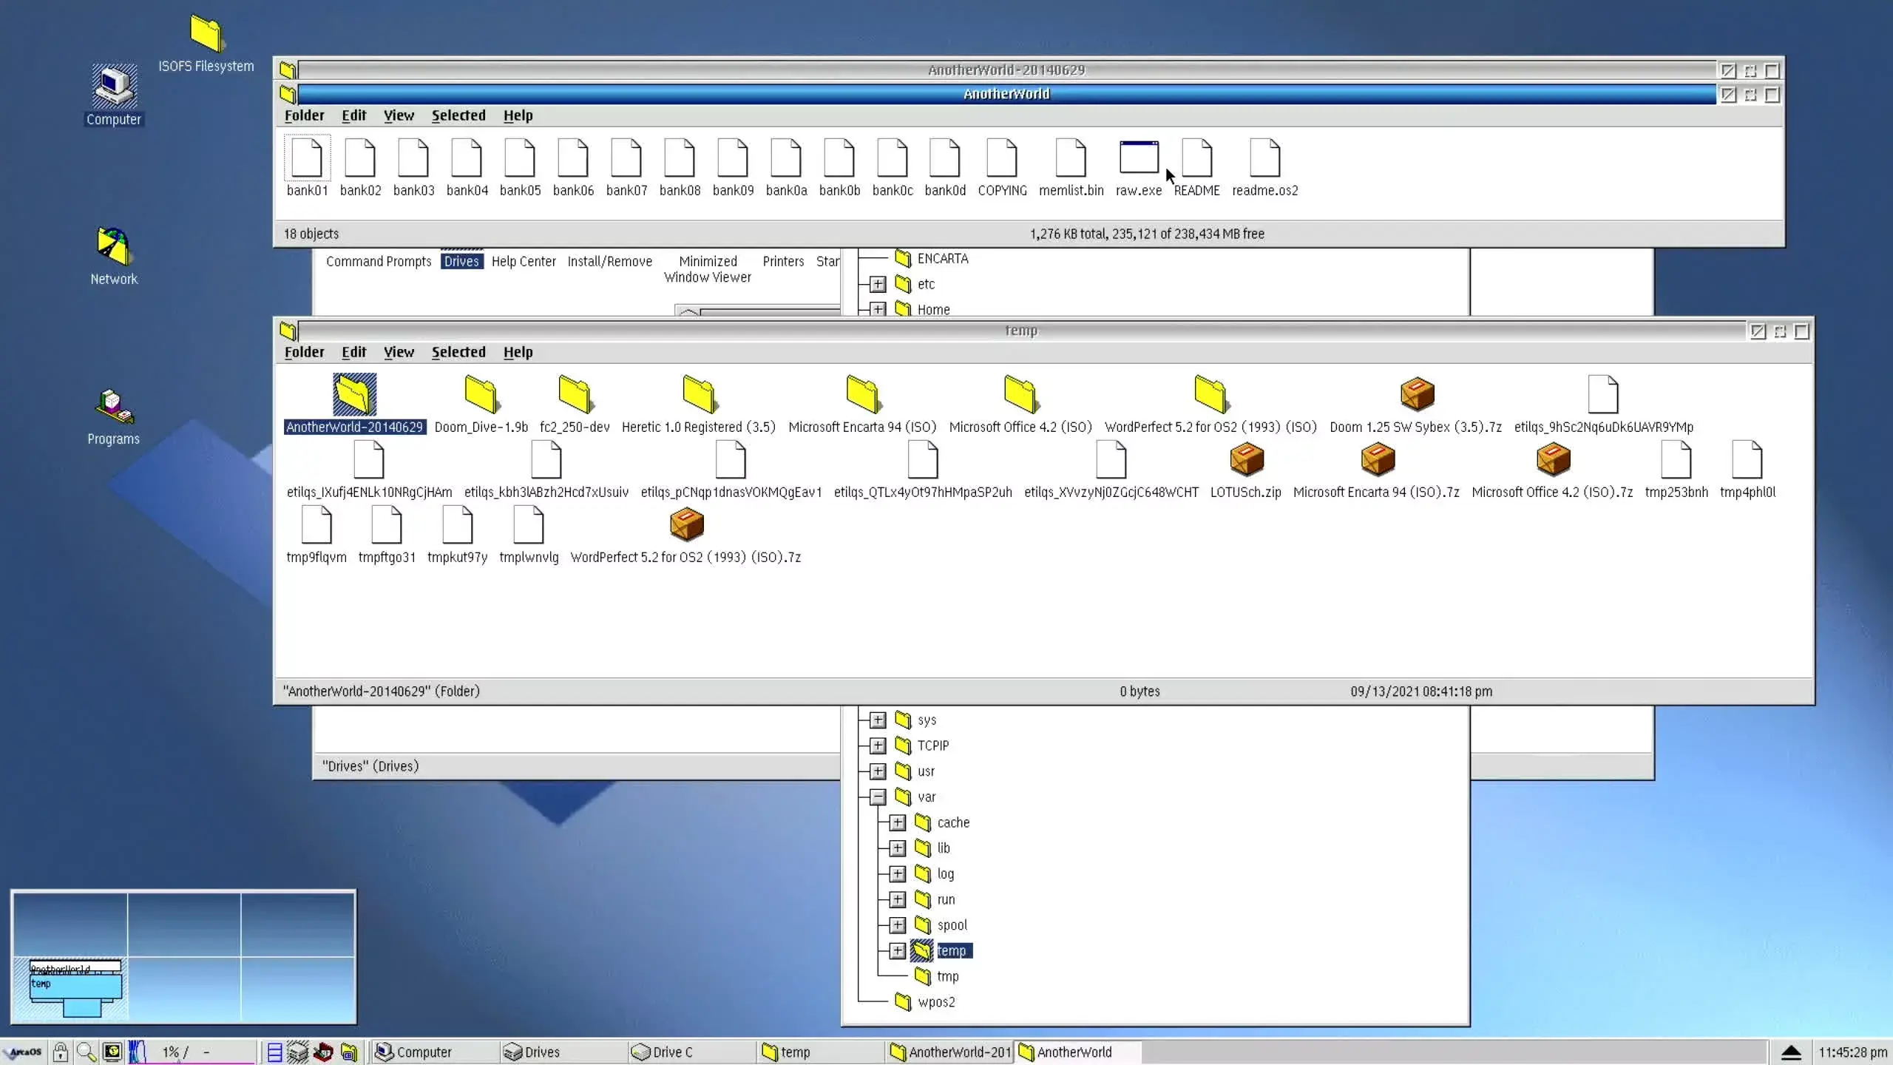This screenshot has width=1893, height=1065.
Task: Expand the TCPIP folder node
Action: pyautogui.click(x=878, y=745)
